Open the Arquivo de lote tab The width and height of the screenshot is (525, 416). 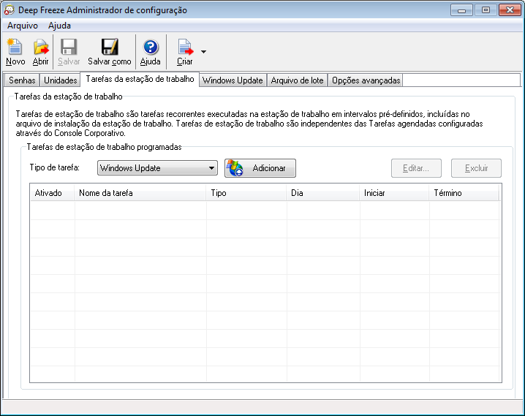pyautogui.click(x=297, y=80)
